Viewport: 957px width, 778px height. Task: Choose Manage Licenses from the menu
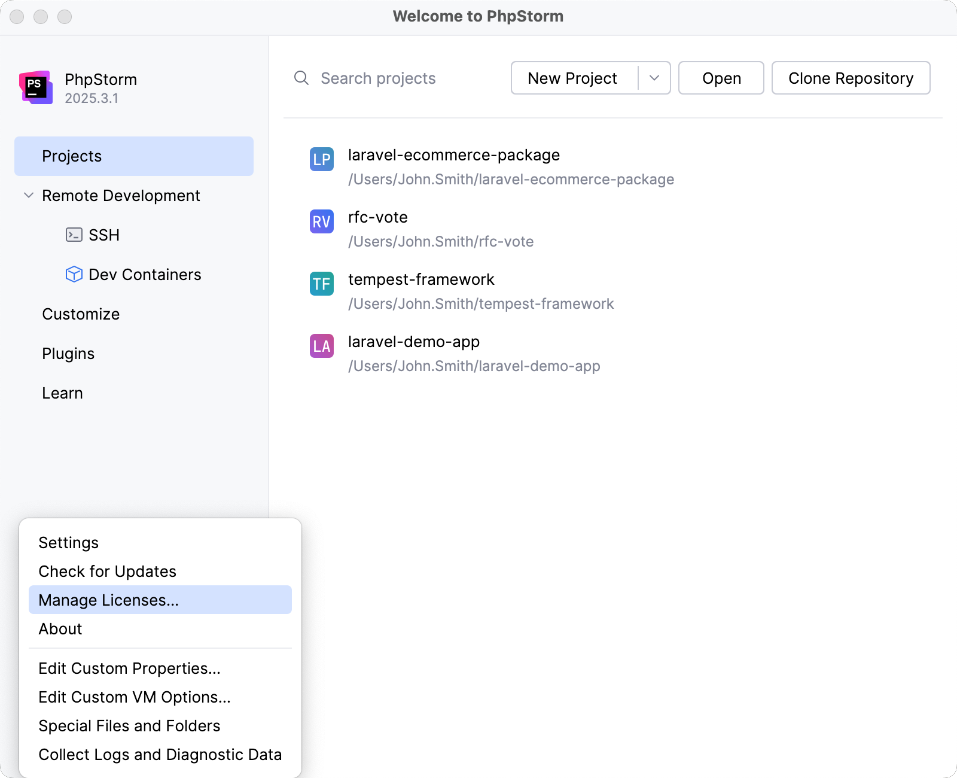(108, 600)
